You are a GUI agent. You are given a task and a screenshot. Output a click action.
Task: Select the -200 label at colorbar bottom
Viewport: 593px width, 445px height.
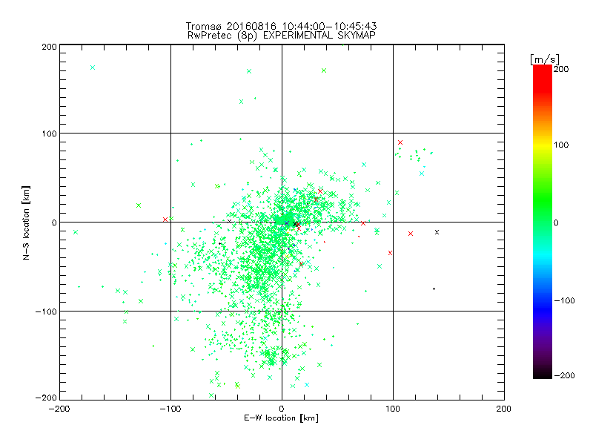pos(564,376)
